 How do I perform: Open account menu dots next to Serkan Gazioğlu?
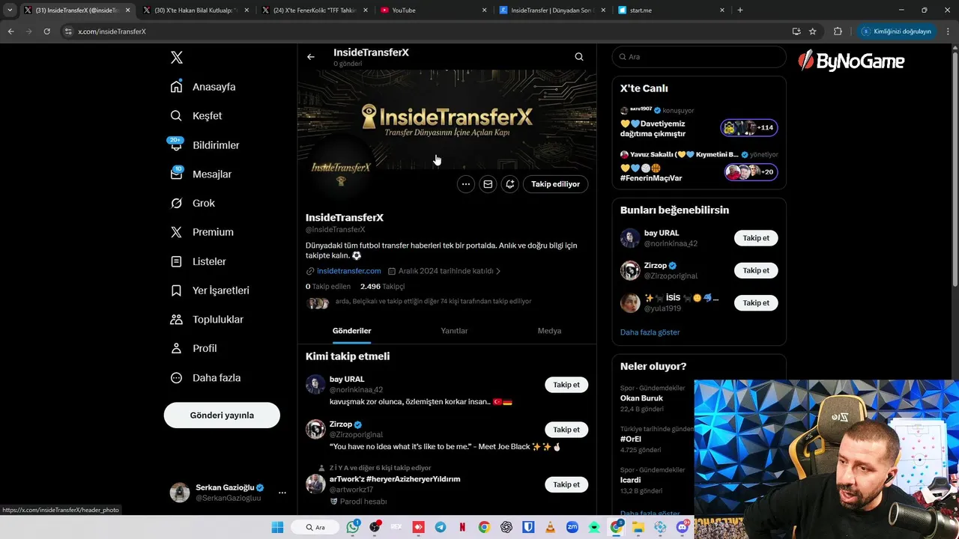tap(282, 493)
